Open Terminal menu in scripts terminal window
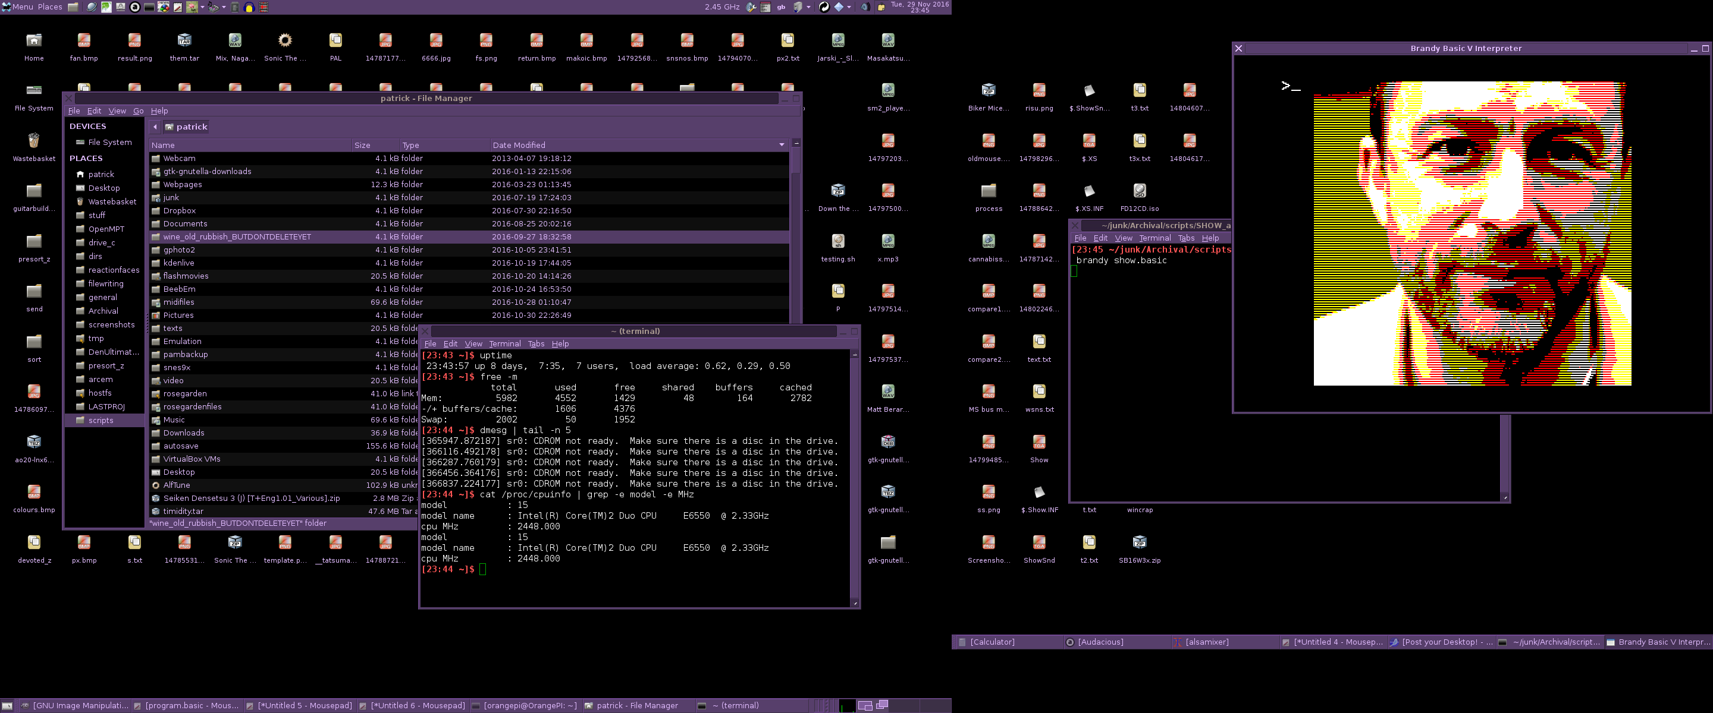Screen dimensions: 1713x713 click(x=1154, y=238)
